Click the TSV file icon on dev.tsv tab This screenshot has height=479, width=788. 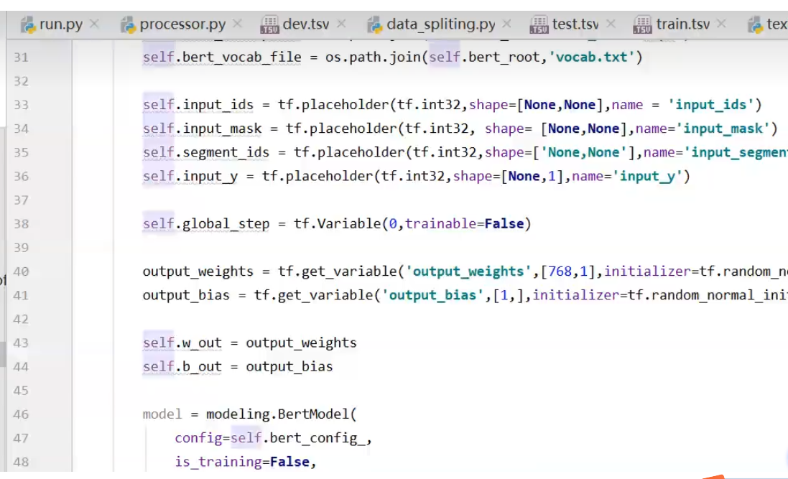pos(269,24)
